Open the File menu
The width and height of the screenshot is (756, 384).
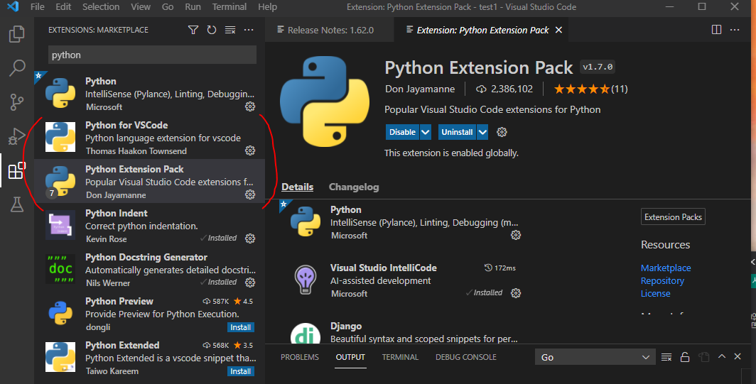37,7
